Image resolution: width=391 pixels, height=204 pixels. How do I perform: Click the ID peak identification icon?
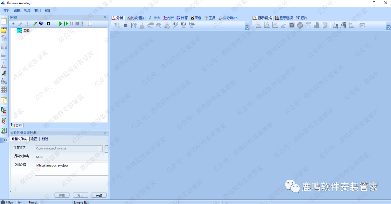tap(126, 25)
